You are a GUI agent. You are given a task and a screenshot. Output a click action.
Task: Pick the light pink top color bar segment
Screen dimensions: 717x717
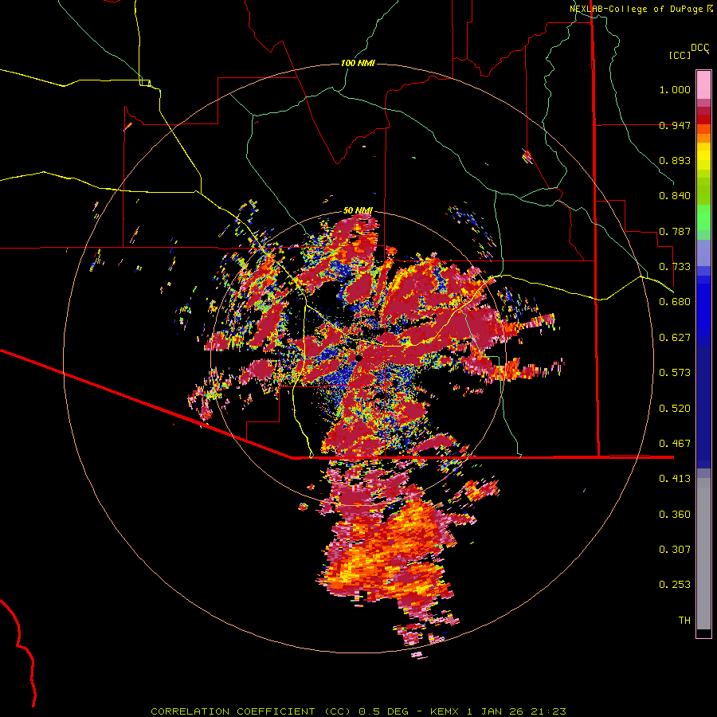[x=703, y=84]
